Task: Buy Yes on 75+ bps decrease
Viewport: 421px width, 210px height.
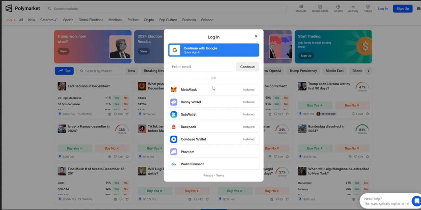Action: 117,98
